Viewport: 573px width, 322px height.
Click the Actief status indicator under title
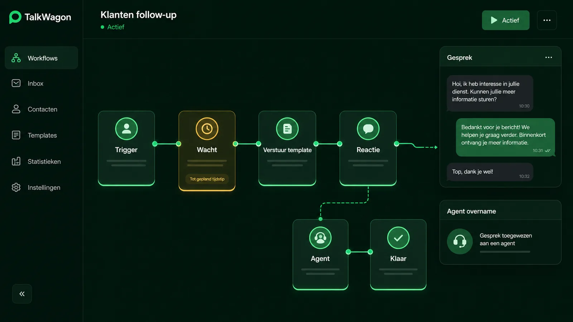tap(112, 27)
